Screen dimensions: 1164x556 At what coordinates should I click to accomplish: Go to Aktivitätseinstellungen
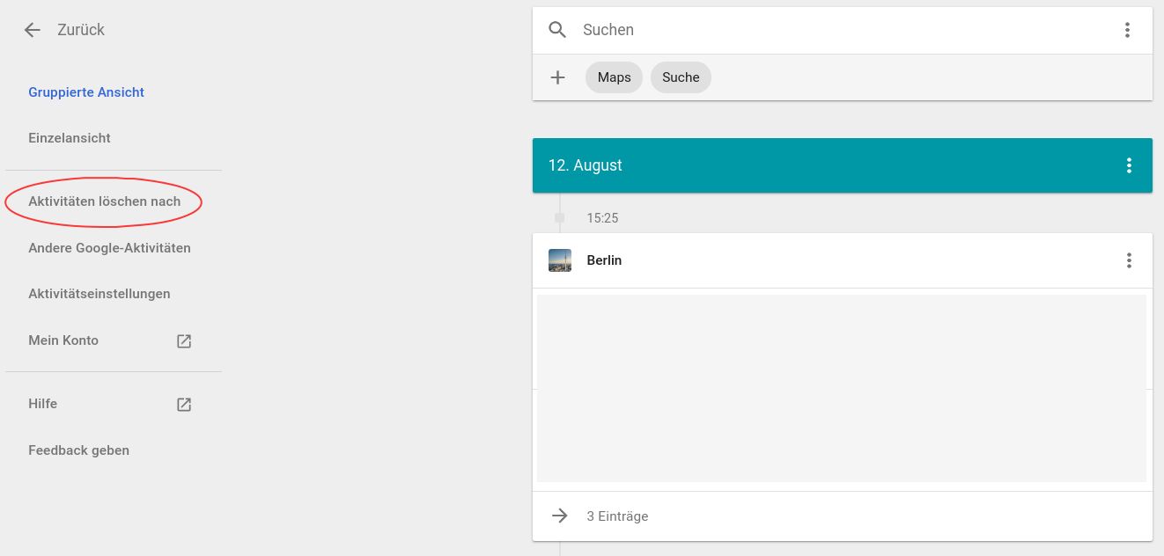99,294
